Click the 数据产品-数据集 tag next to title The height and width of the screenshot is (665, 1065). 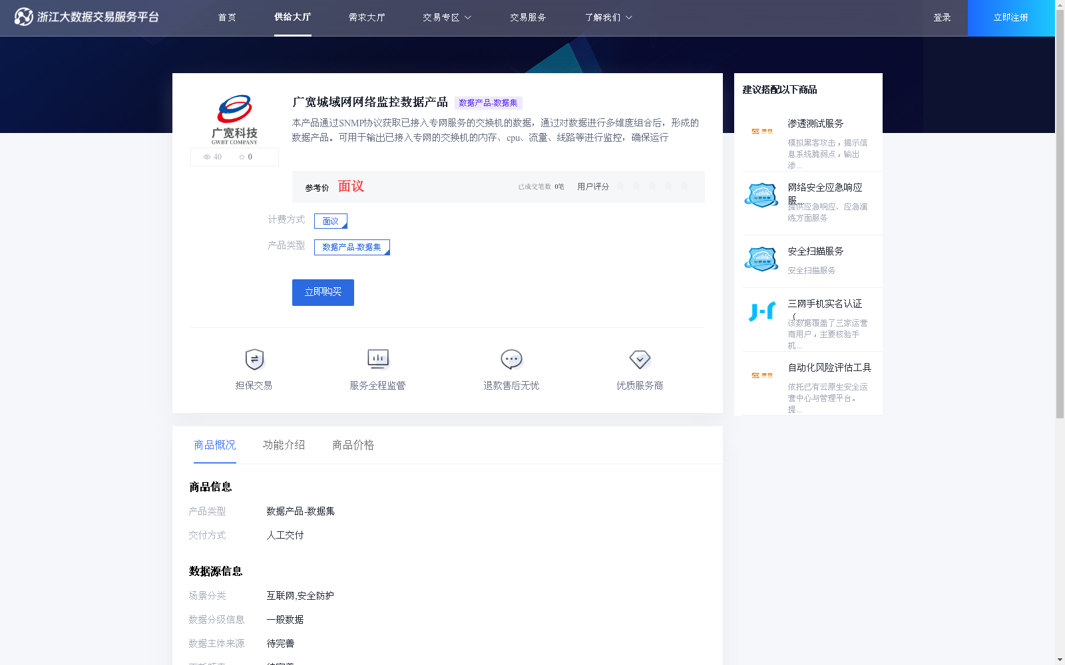click(488, 102)
